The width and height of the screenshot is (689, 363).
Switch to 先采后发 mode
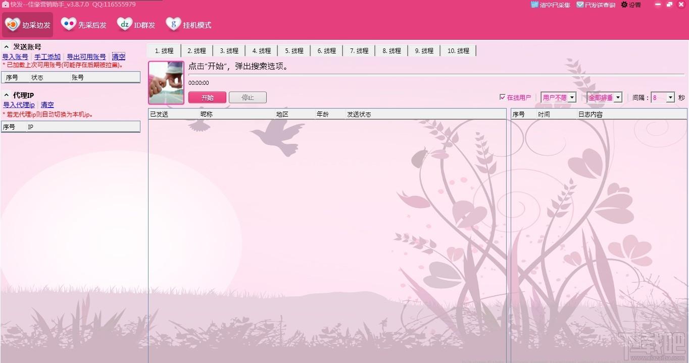coord(84,25)
